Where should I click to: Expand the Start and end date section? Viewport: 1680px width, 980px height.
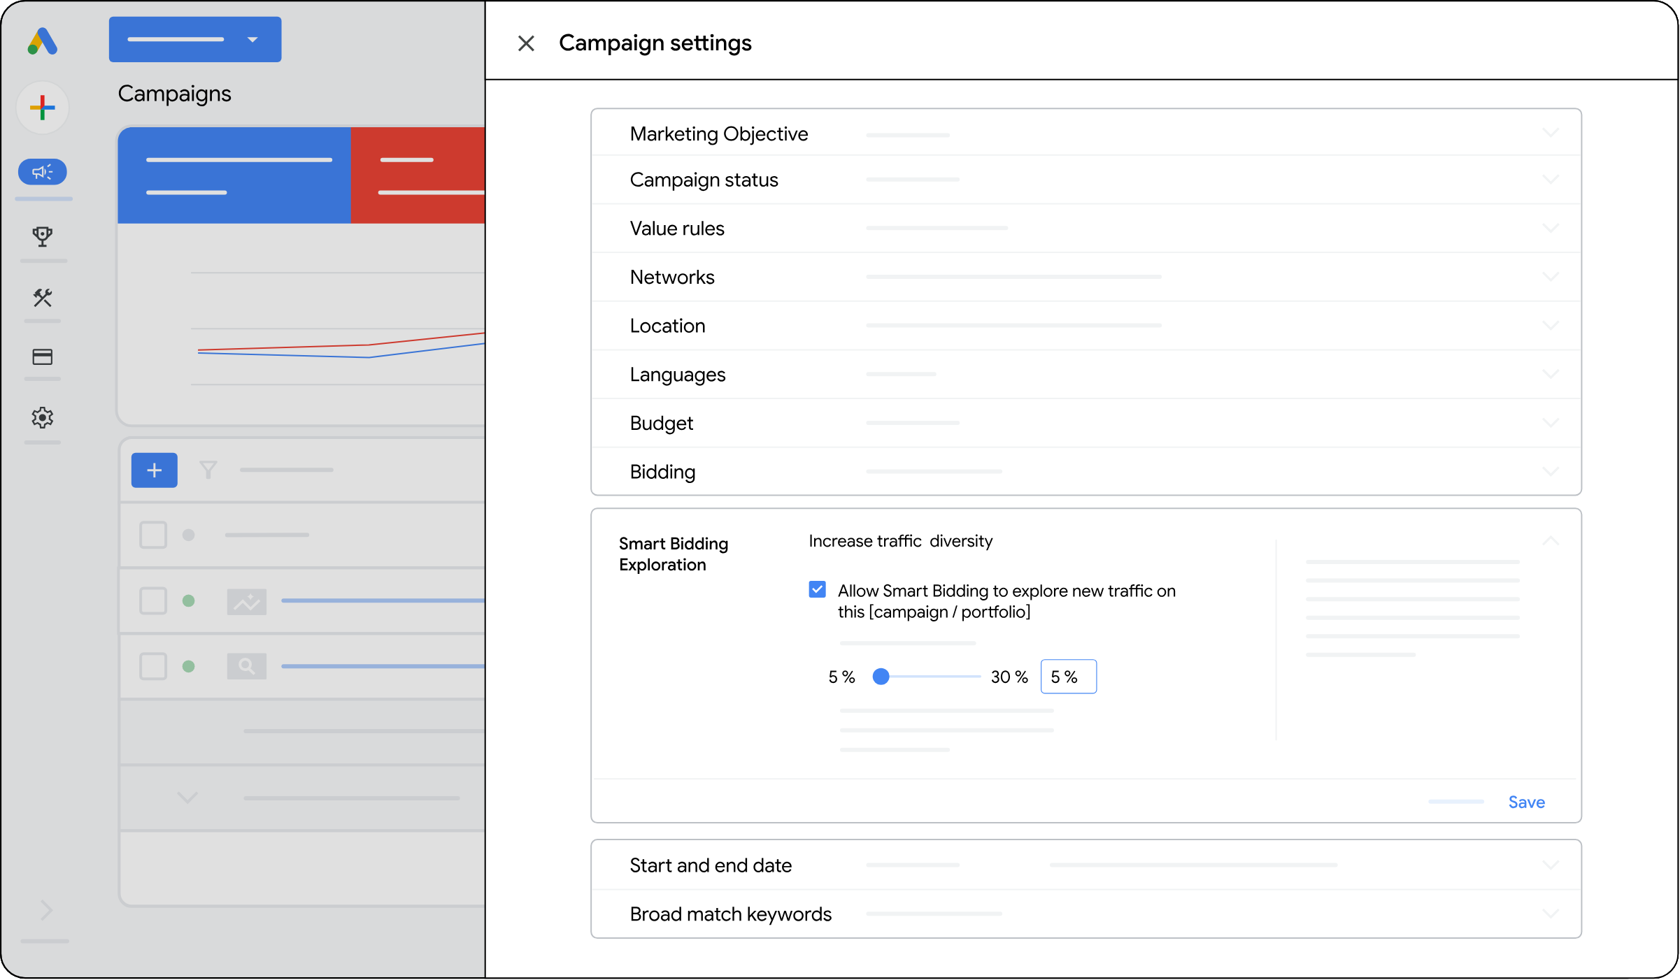tap(1086, 865)
